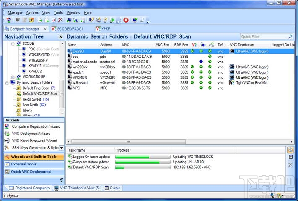Open the Manager menu
This screenshot has height=201, width=298.
pos(15,13)
